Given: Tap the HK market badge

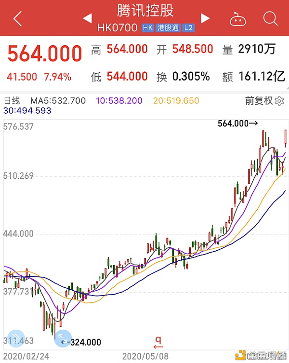Looking at the screenshot, I should pyautogui.click(x=147, y=28).
